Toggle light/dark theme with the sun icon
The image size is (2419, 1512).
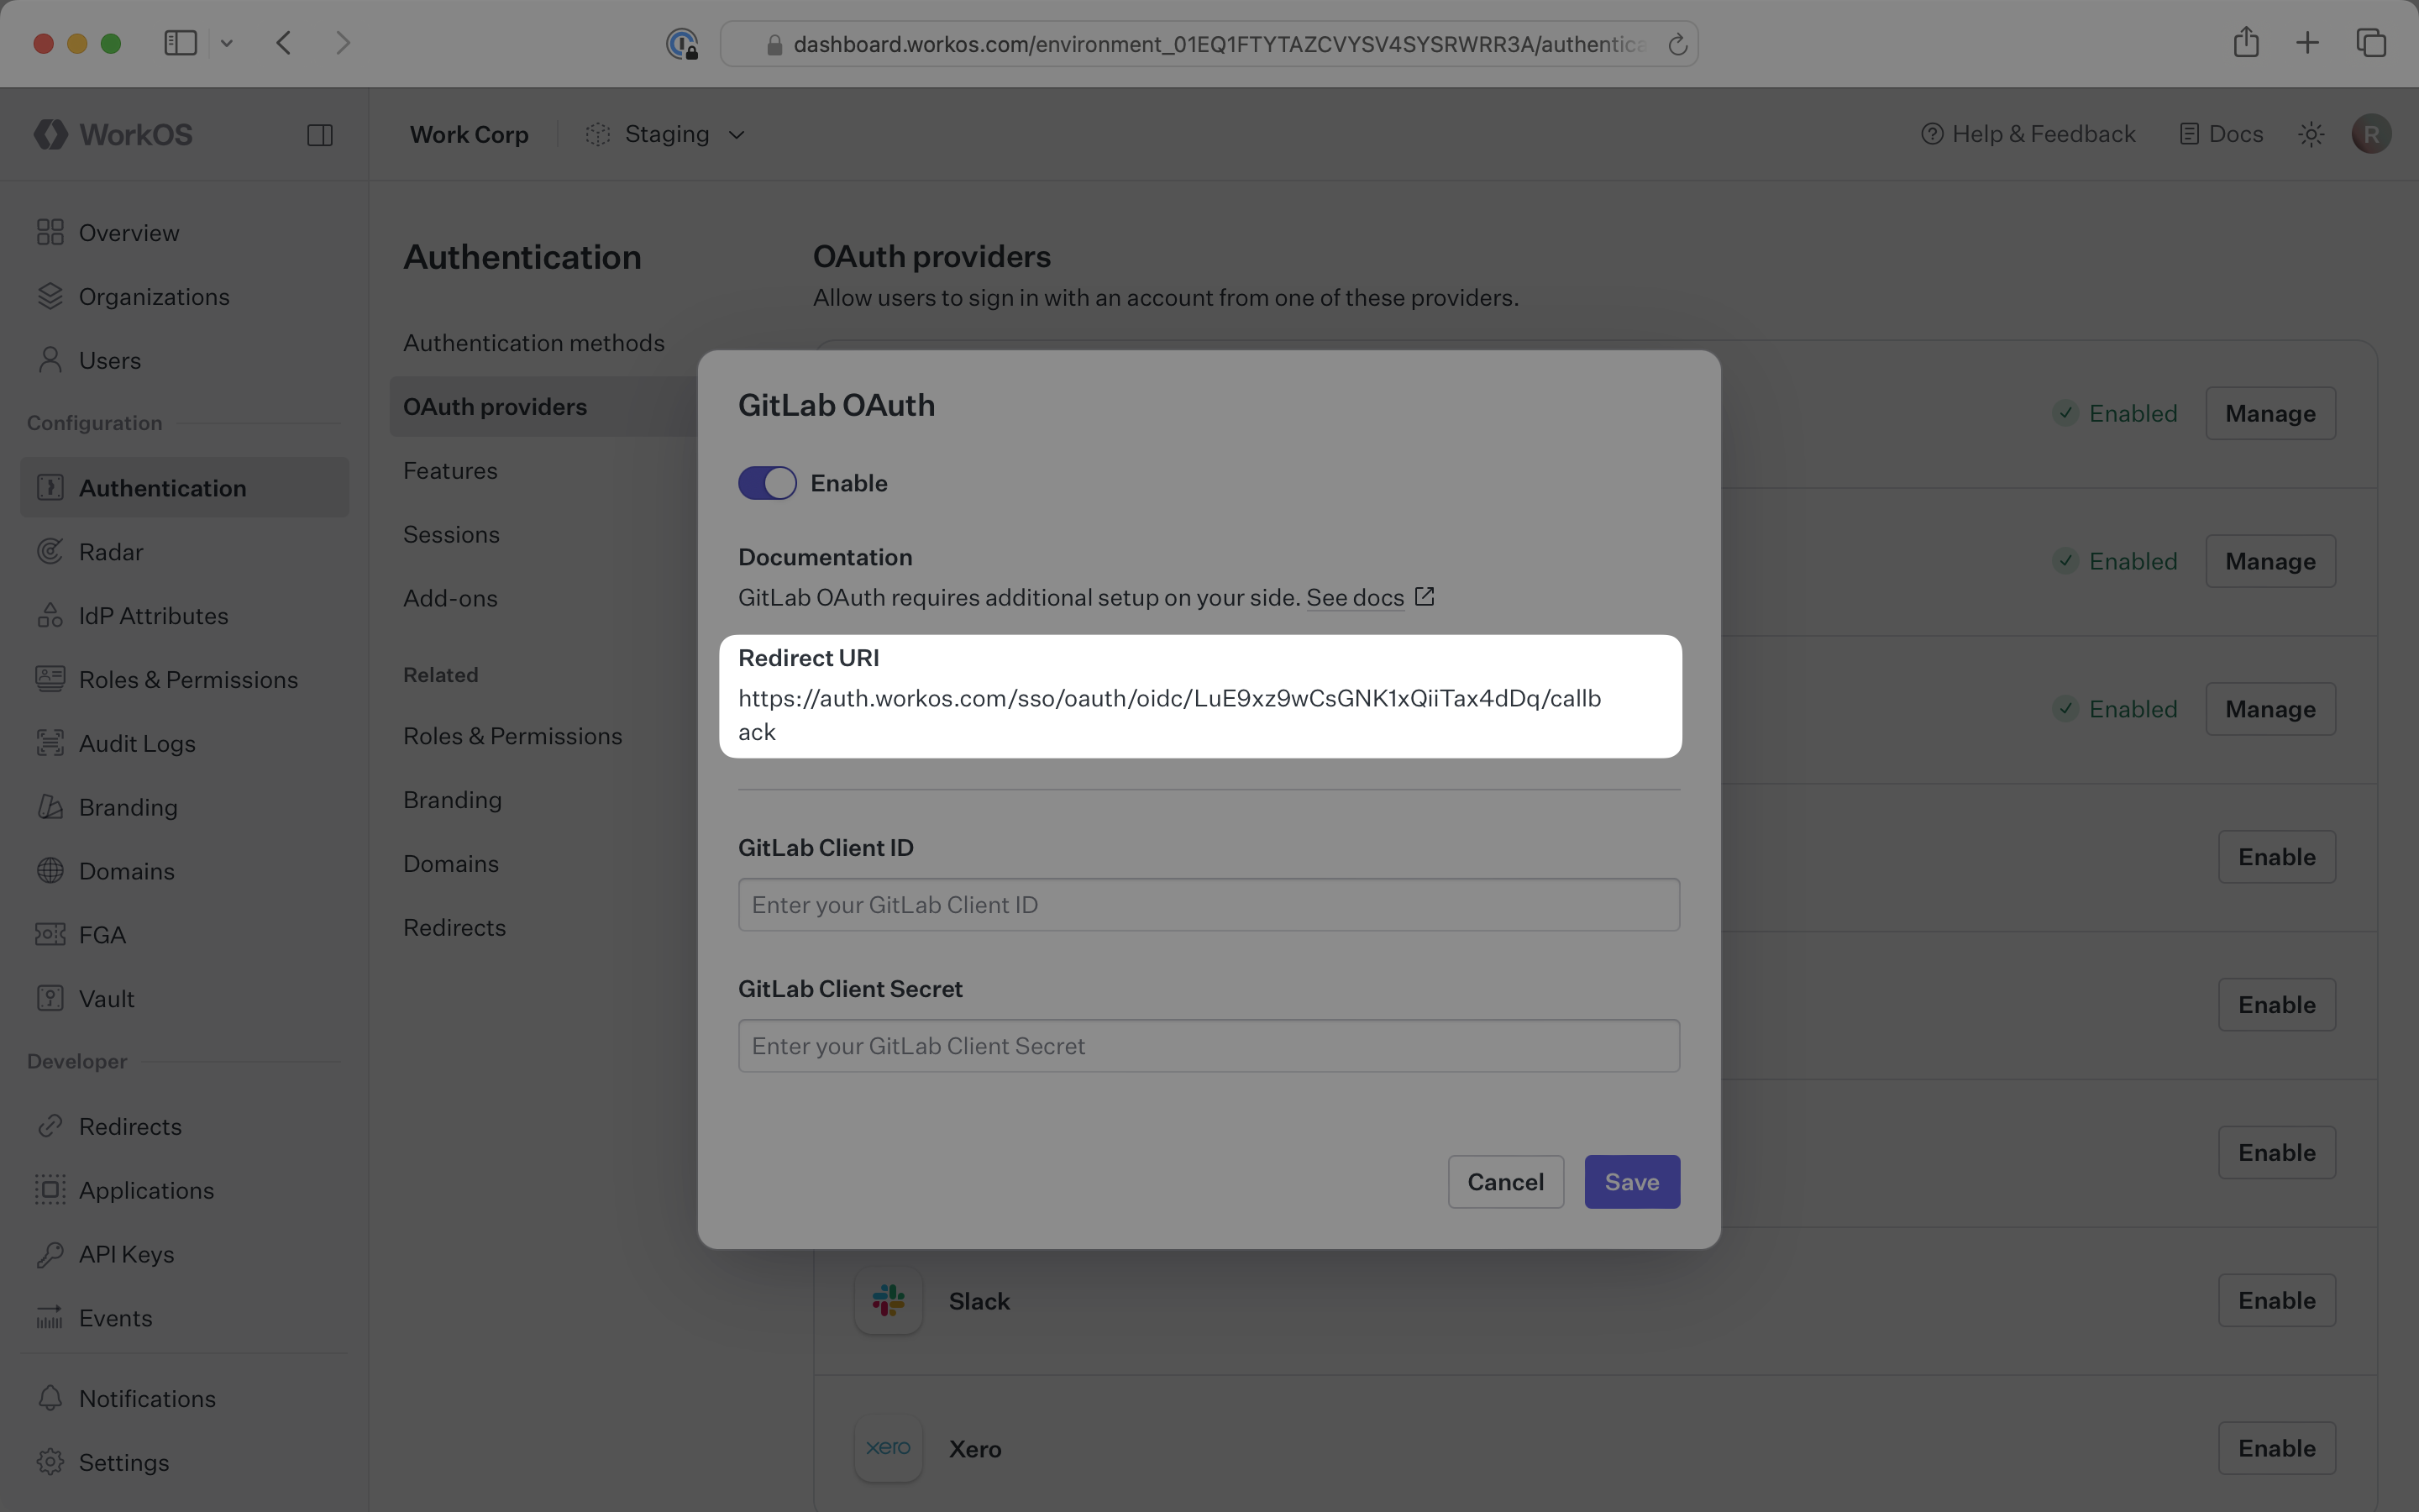coord(2310,133)
